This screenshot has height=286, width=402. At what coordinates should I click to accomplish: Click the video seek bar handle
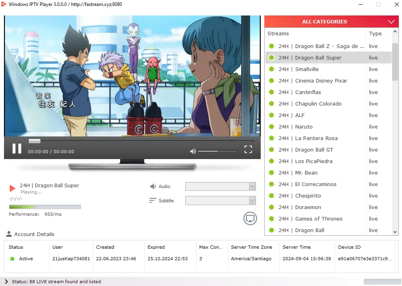(x=35, y=141)
